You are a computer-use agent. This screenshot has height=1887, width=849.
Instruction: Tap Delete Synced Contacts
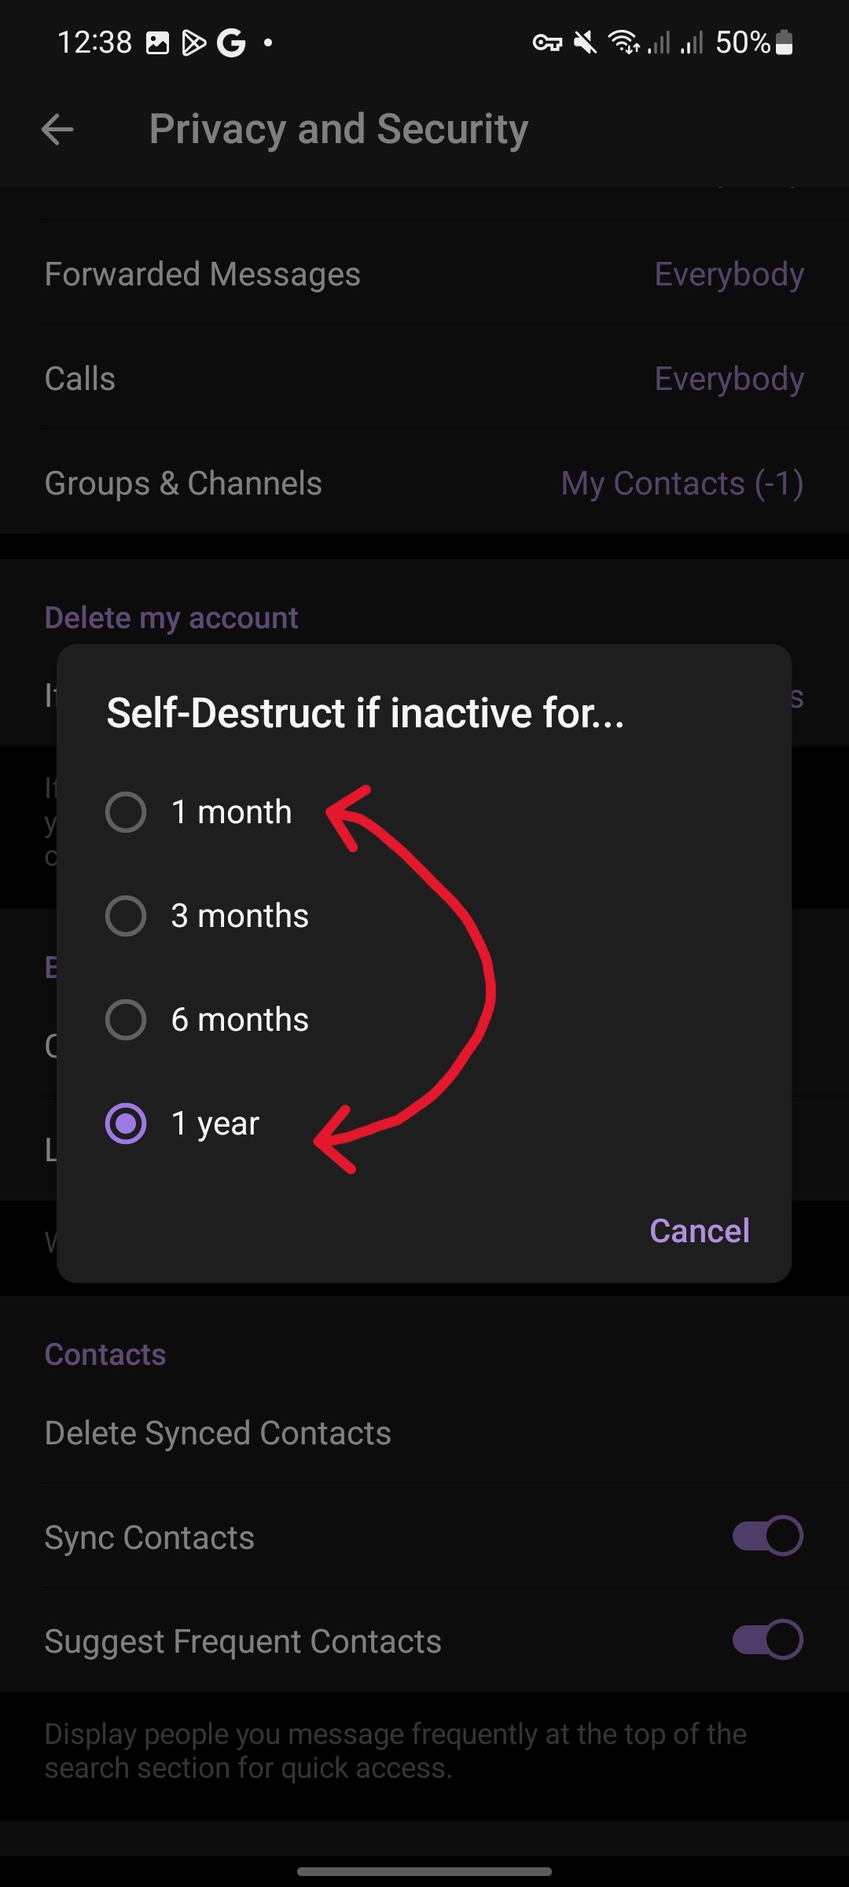pos(218,1433)
